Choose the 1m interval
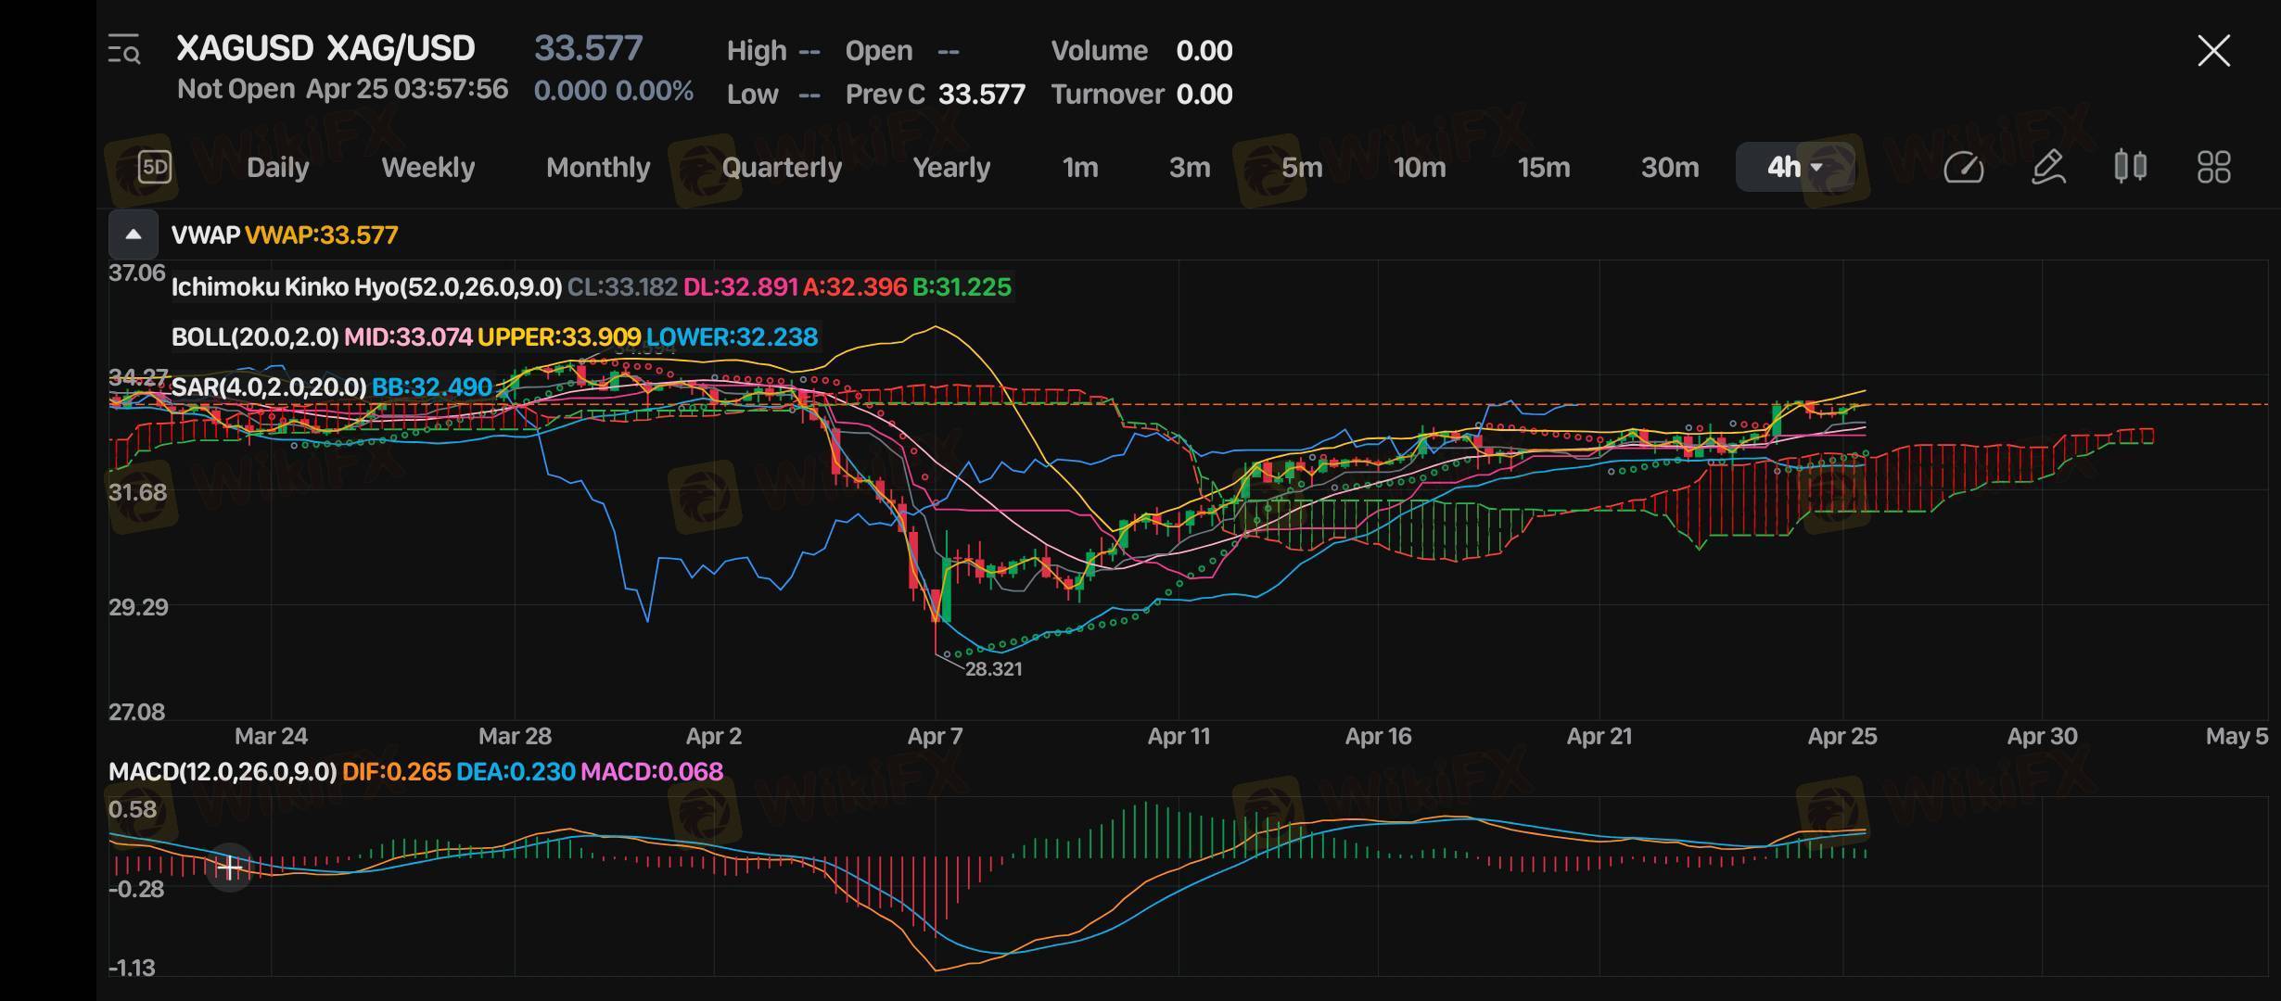Image resolution: width=2281 pixels, height=1001 pixels. (x=1079, y=168)
